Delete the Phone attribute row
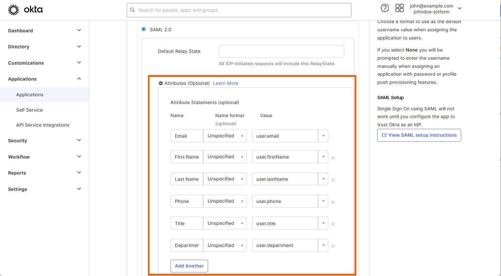501x276 pixels. click(x=333, y=202)
